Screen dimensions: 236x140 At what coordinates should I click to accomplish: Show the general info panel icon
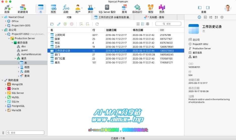199,17
